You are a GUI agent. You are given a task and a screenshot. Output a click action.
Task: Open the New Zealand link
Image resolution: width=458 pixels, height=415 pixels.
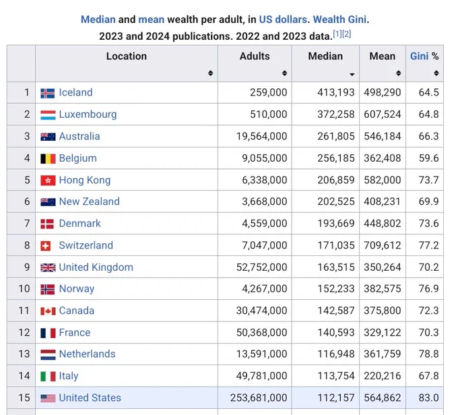pyautogui.click(x=90, y=201)
